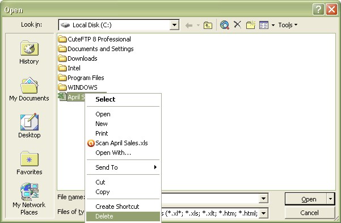341x223 pixels.
Task: Click the question mark Help button
Action: click(318, 10)
